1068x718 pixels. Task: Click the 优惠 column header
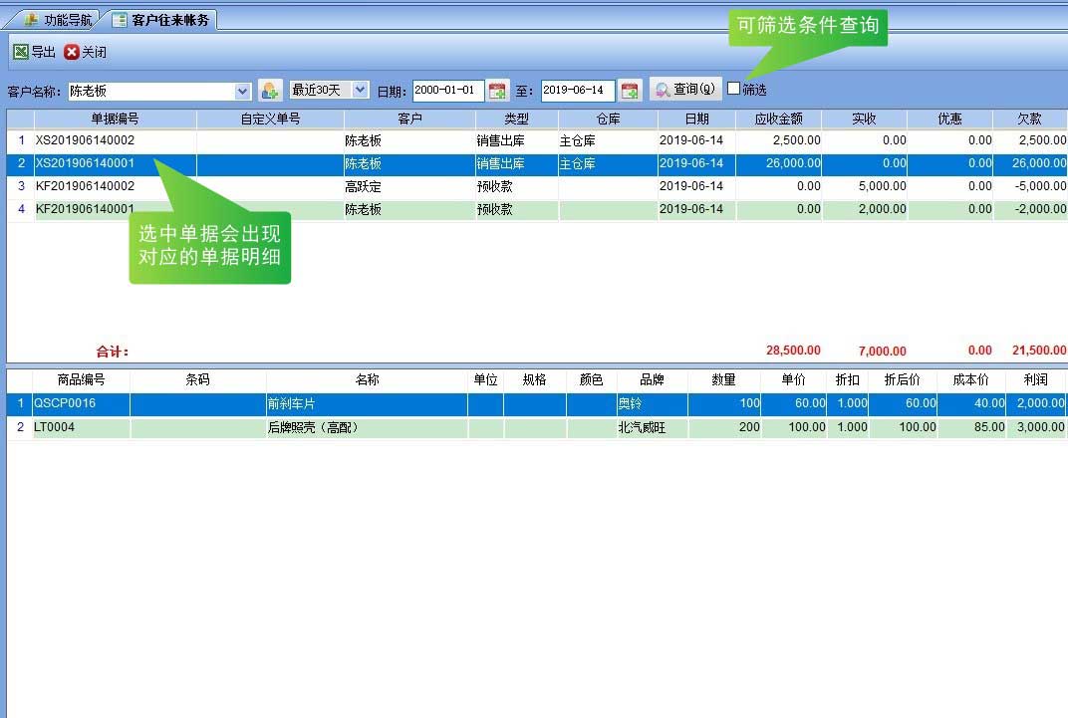(949, 119)
